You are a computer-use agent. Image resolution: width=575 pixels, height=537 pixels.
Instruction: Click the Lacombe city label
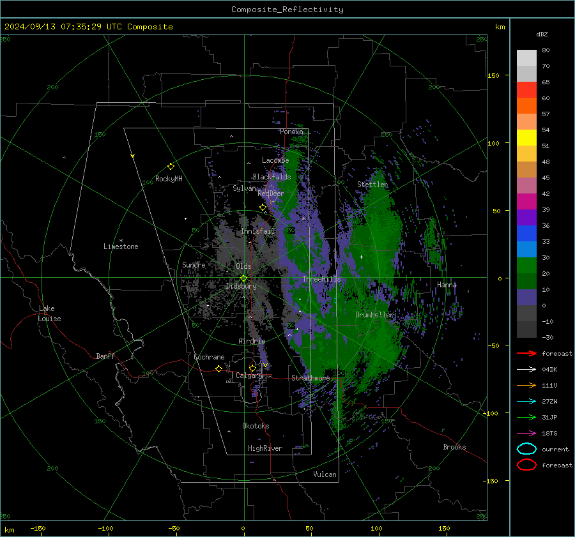pyautogui.click(x=275, y=160)
